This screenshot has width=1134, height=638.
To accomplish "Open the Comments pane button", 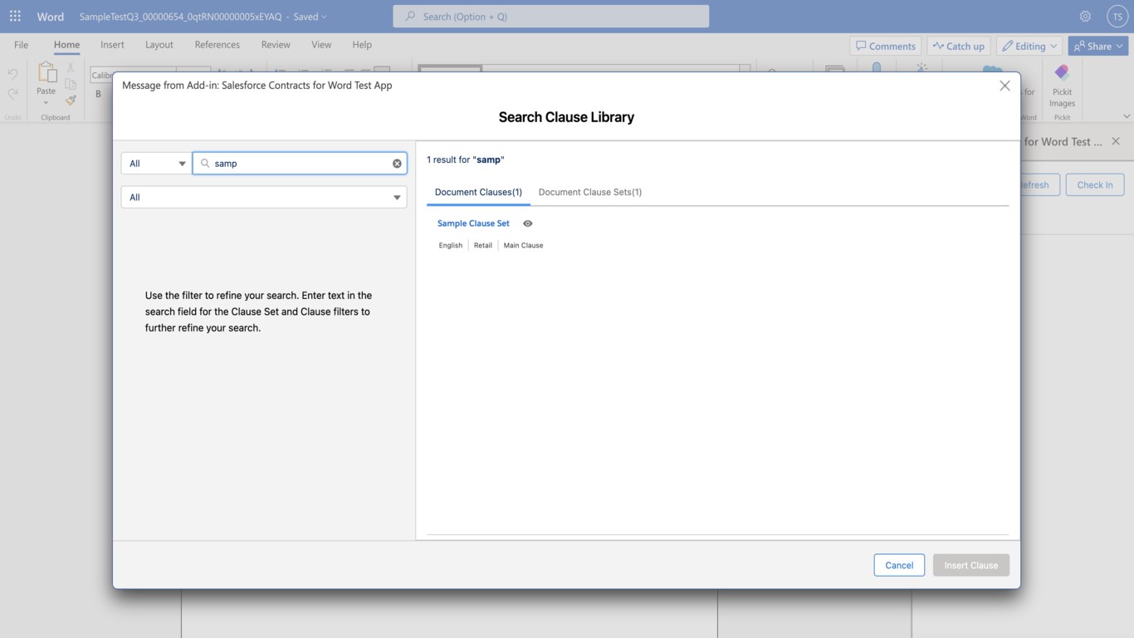I will pyautogui.click(x=885, y=47).
